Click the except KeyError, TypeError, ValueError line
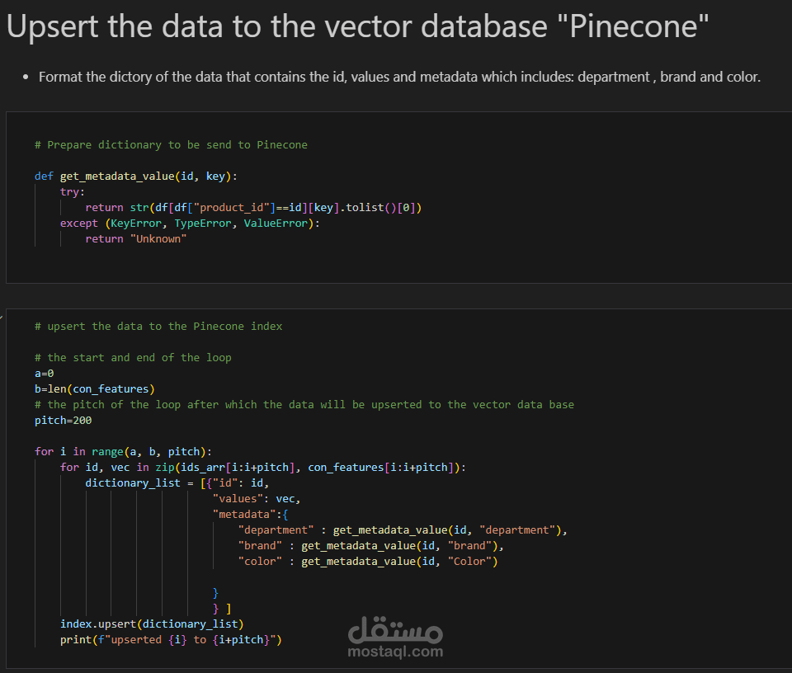This screenshot has height=673, width=792. tap(190, 224)
